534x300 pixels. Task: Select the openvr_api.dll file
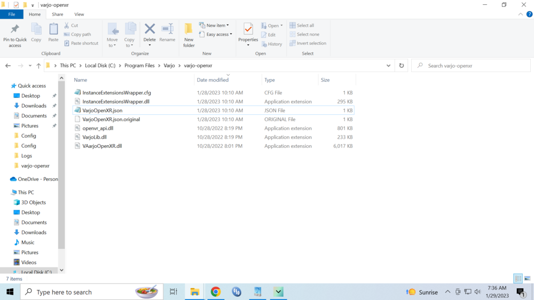tap(98, 128)
